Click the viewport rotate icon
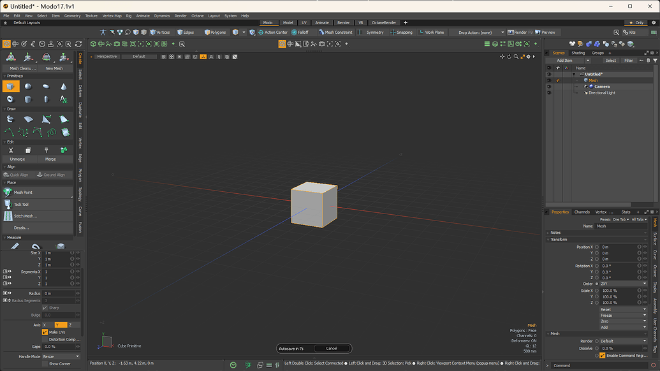The width and height of the screenshot is (660, 371). click(x=509, y=56)
